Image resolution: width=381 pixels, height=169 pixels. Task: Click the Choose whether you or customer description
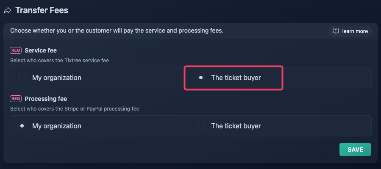point(117,31)
